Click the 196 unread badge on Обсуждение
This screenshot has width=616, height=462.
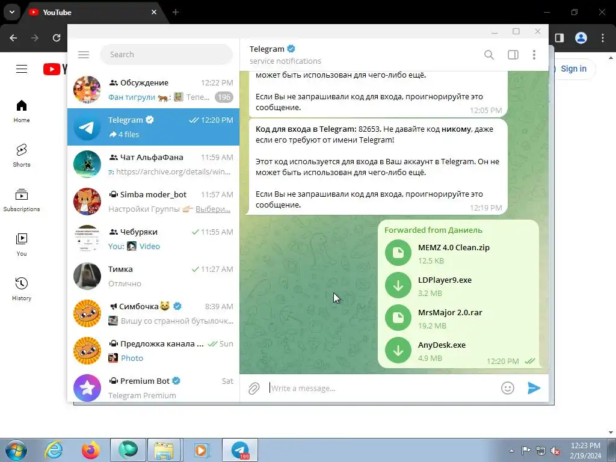click(x=224, y=97)
